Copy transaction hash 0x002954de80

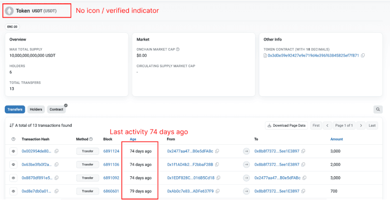(x=56, y=151)
